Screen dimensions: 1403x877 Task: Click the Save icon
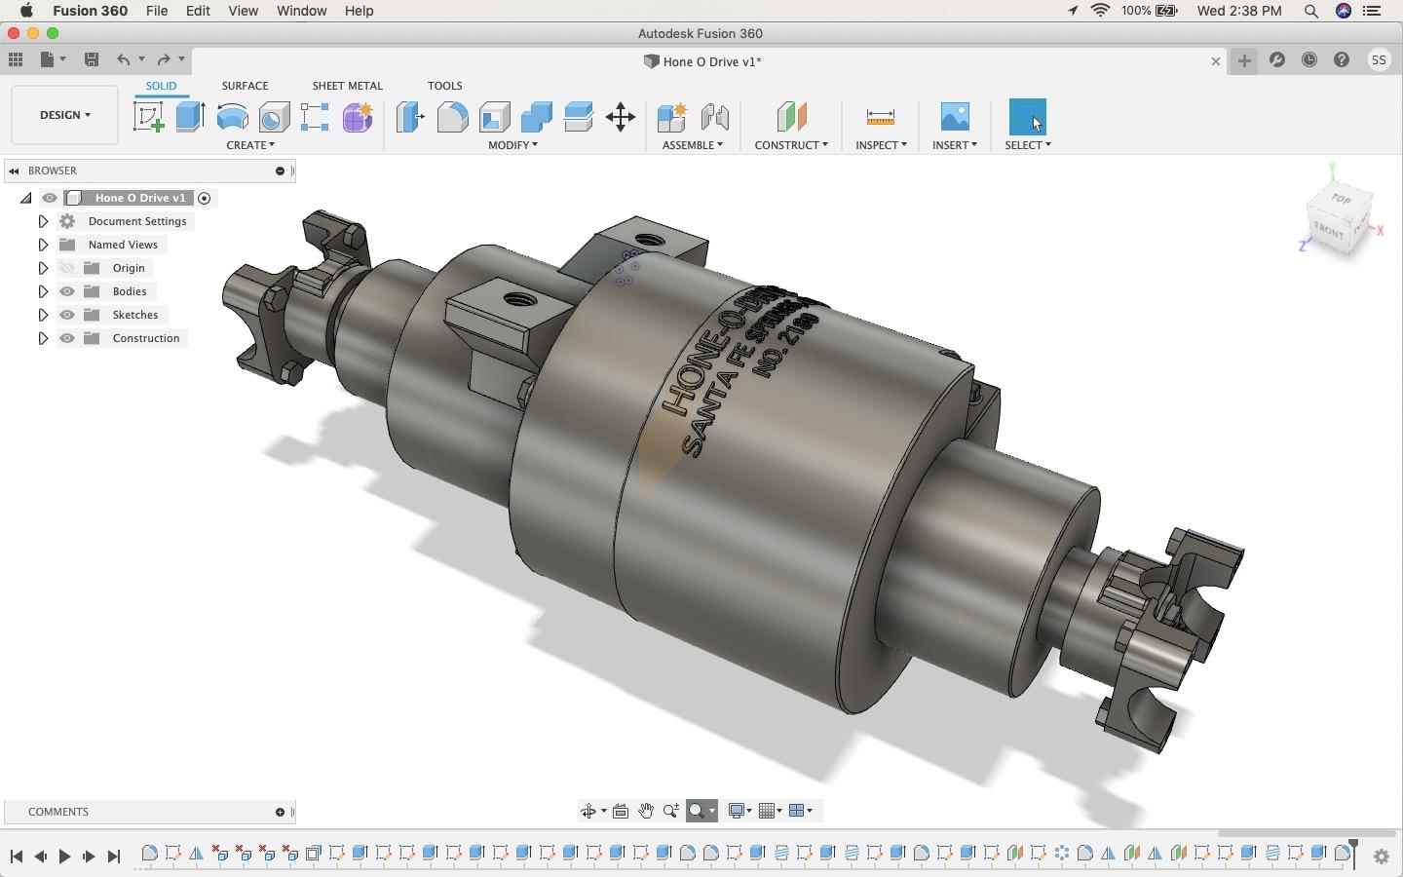[x=92, y=60]
